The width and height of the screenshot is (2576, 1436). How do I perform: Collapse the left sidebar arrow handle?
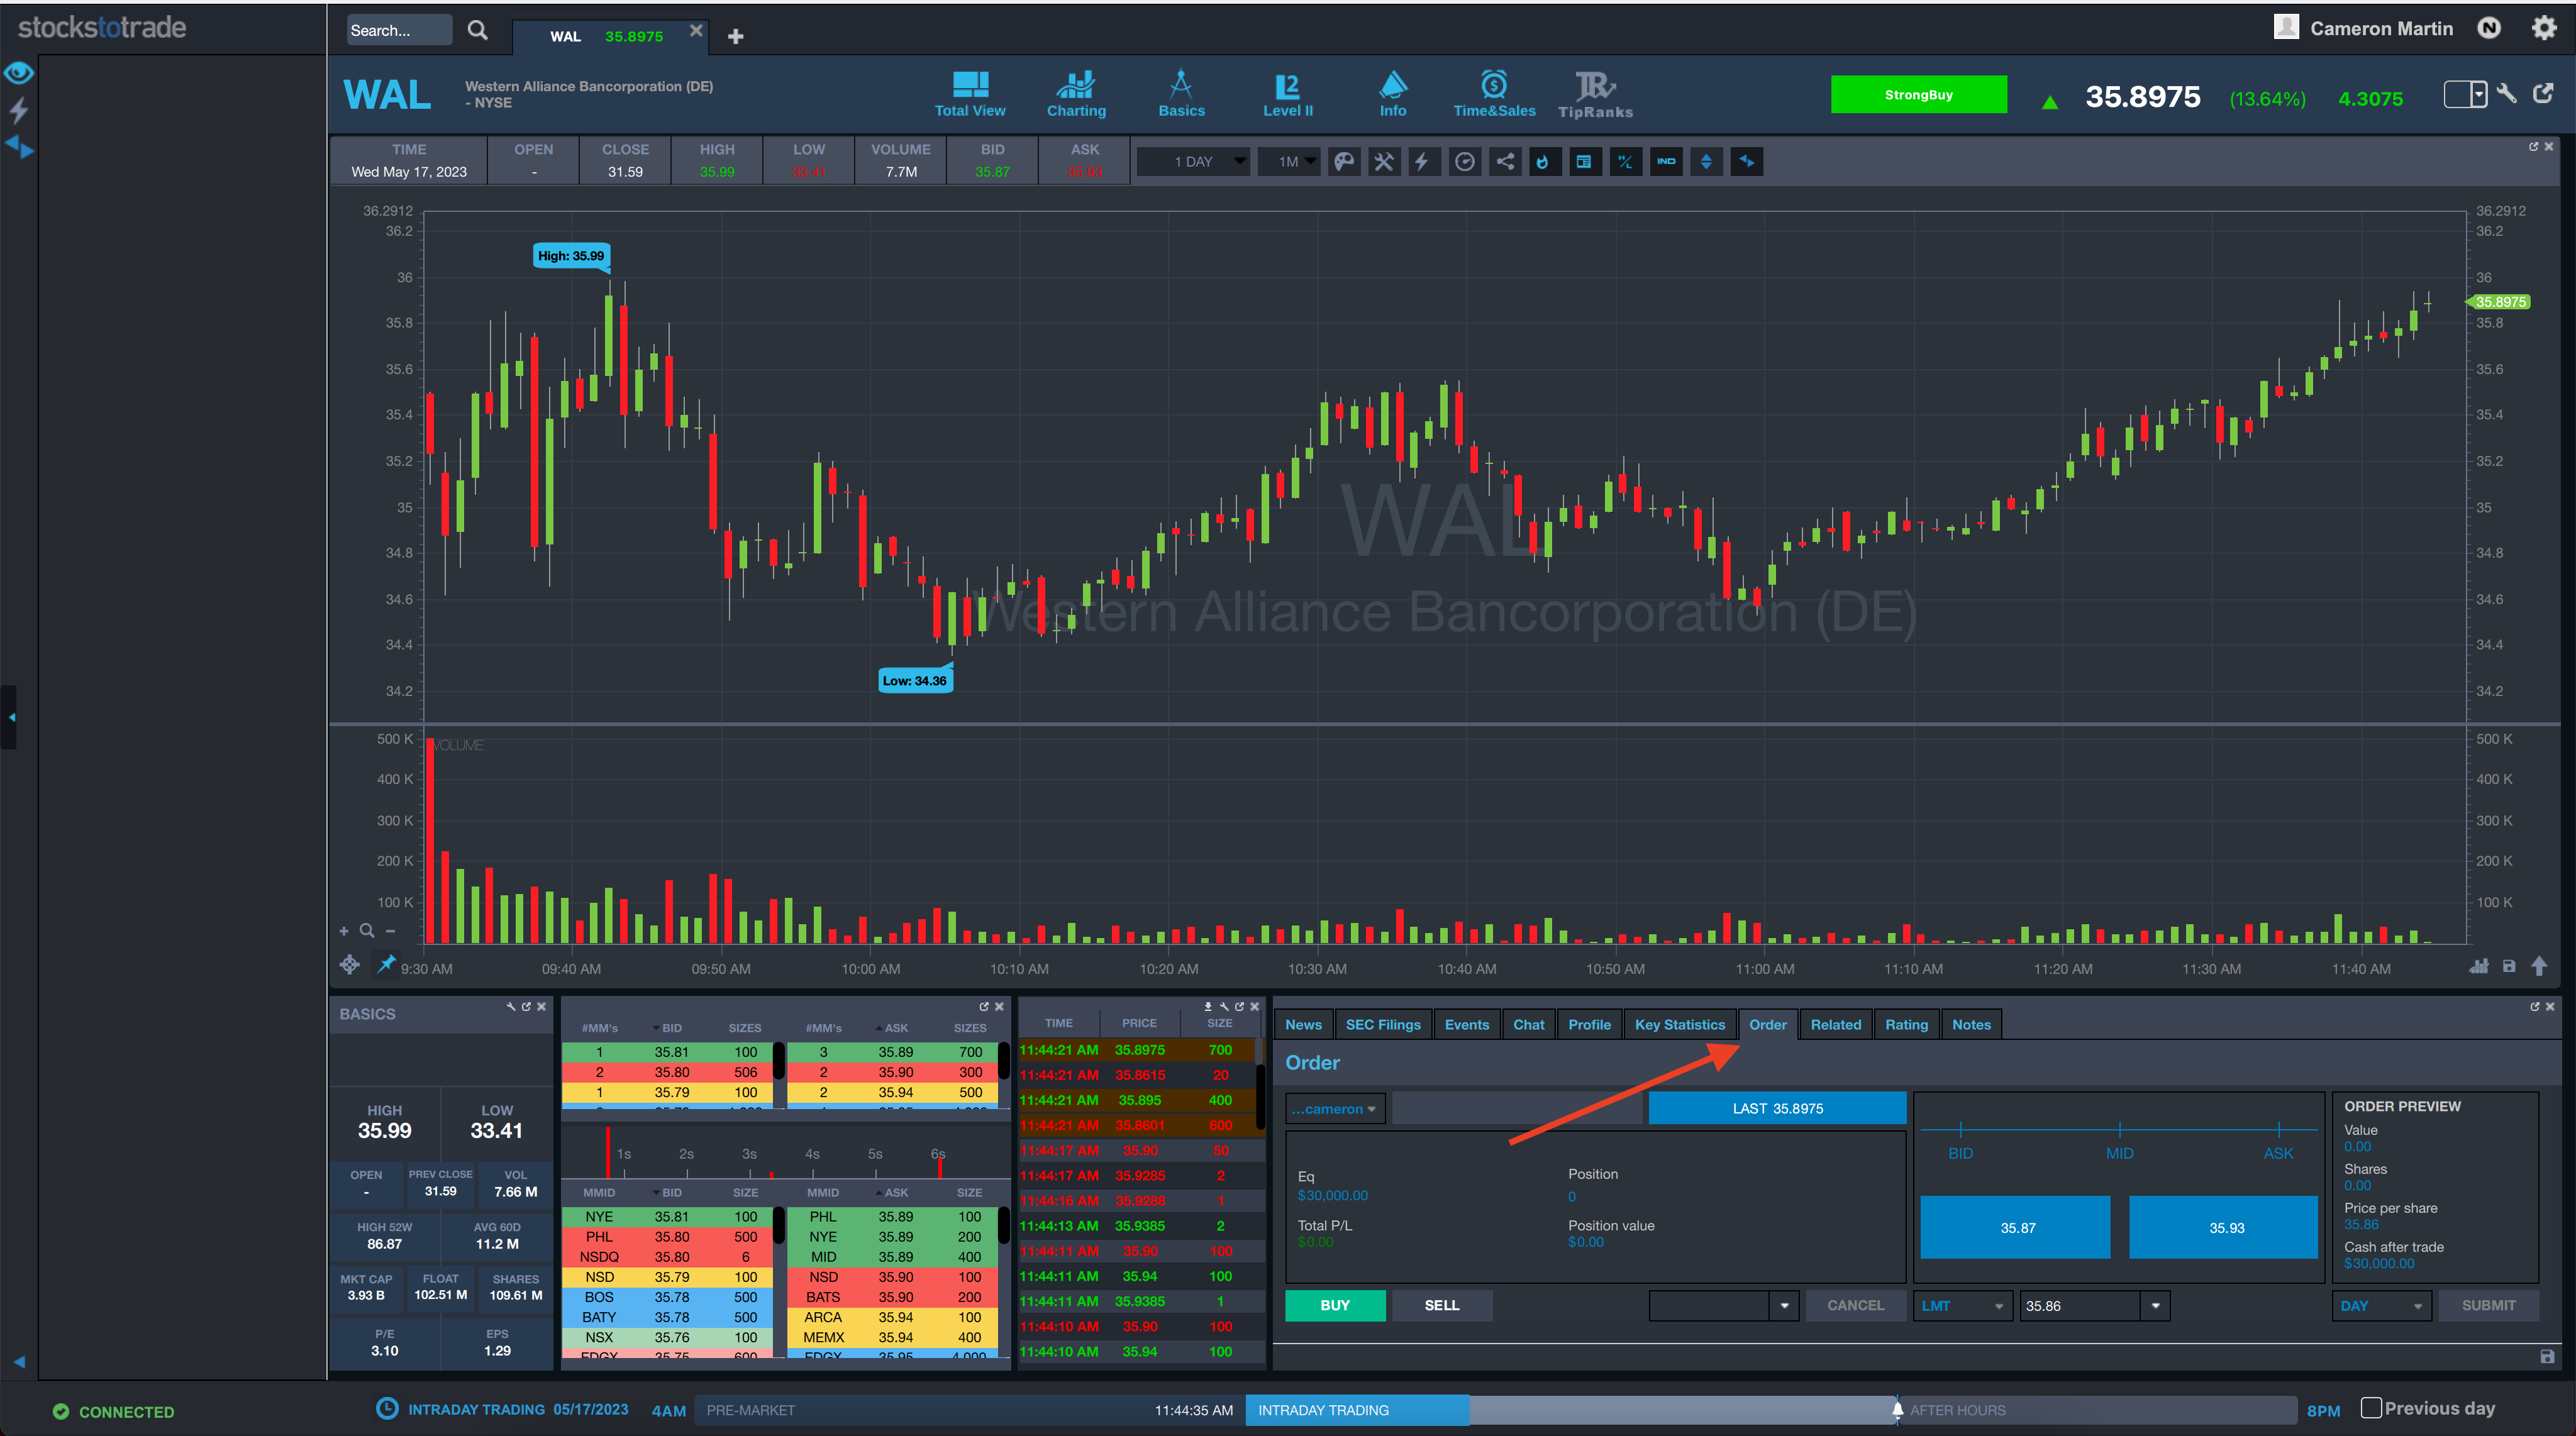click(x=10, y=717)
